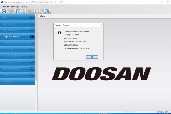The image size is (171, 114).
Task: Expand the toolbar overflow options arrow
Action: [50, 13]
